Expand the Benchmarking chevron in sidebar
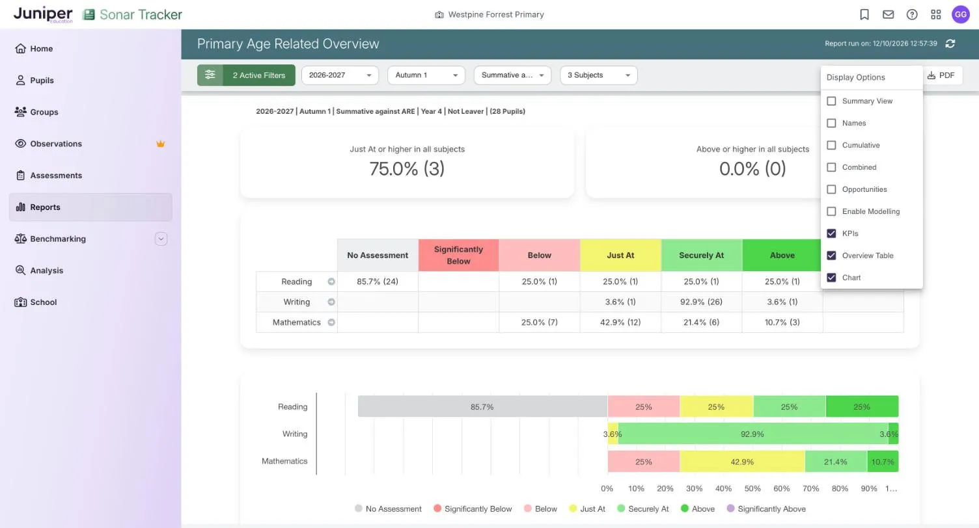 [161, 239]
